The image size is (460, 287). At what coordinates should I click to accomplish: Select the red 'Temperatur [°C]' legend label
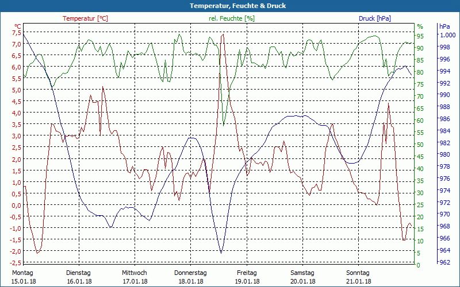click(x=85, y=18)
